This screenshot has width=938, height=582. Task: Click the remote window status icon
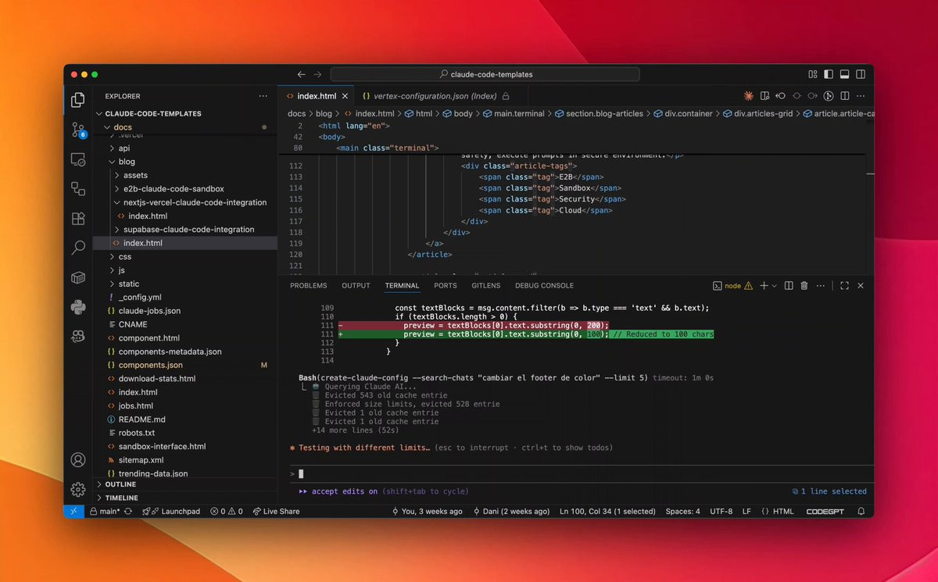click(x=74, y=512)
